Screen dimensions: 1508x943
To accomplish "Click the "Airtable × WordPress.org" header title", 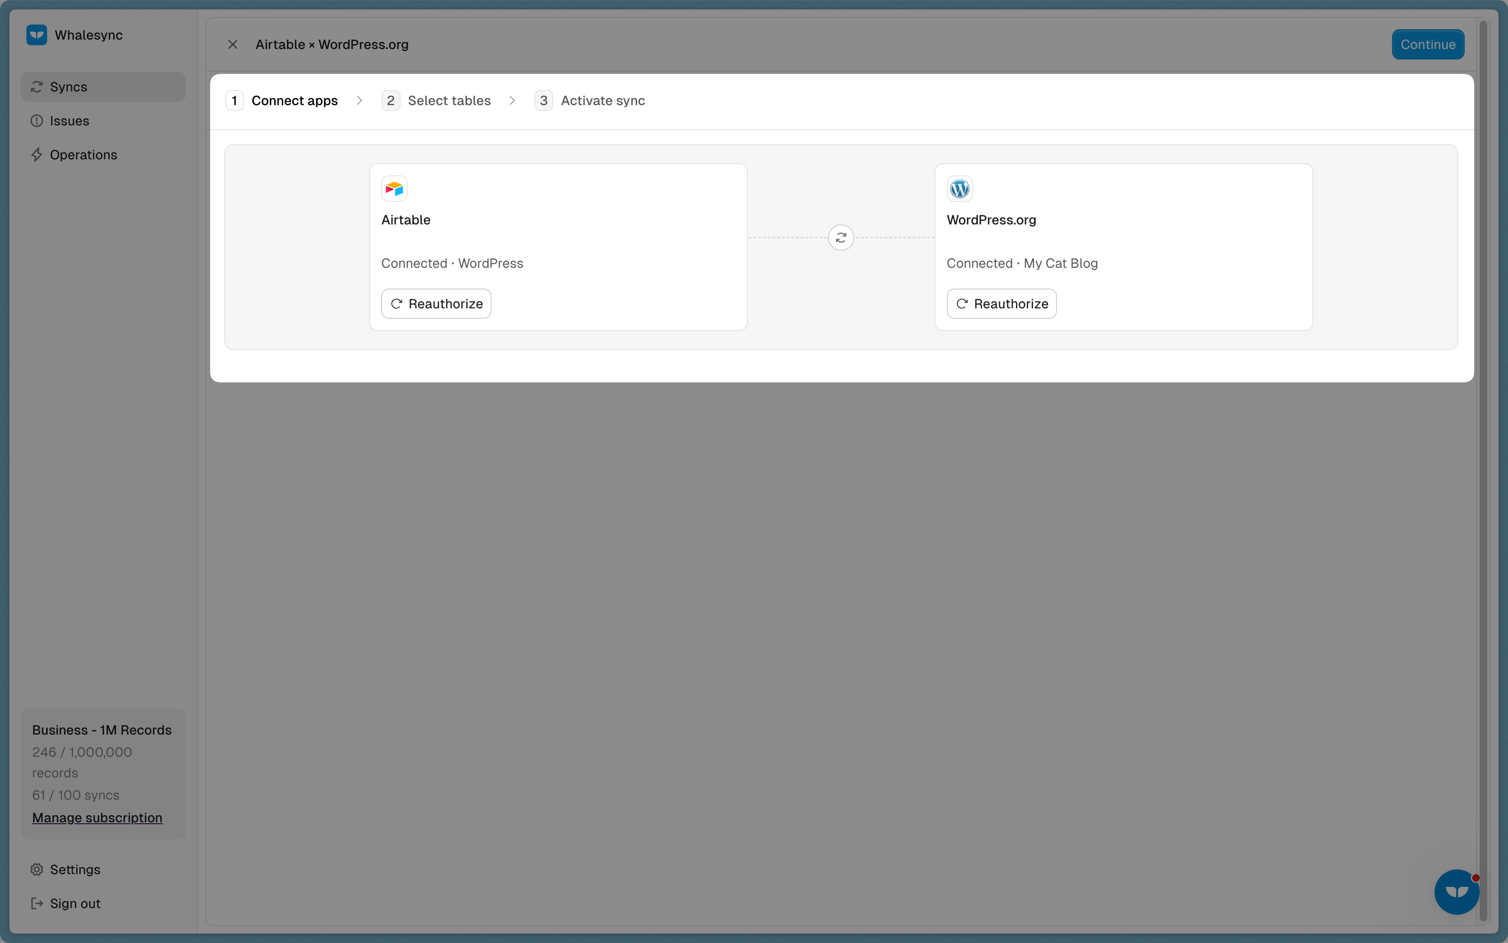I will [x=331, y=44].
